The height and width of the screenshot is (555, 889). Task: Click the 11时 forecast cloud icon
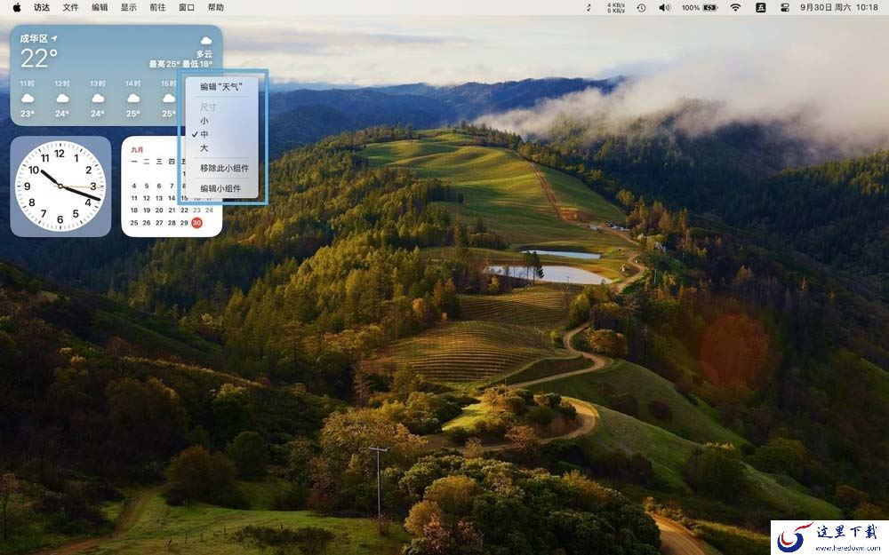click(x=28, y=98)
